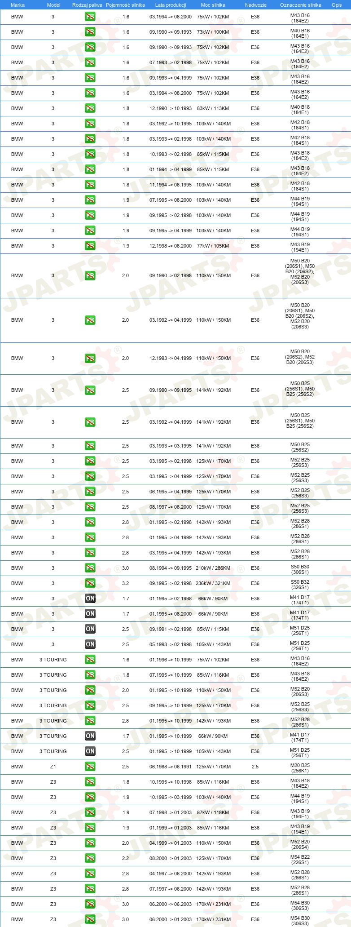The height and width of the screenshot is (927, 351).
Task: Click the 07.1997 -> 06.2000 production years cell
Action: (171, 889)
